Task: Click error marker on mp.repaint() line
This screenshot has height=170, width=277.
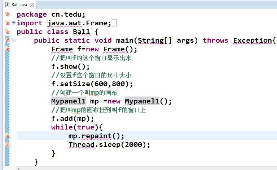Action: click(7, 136)
